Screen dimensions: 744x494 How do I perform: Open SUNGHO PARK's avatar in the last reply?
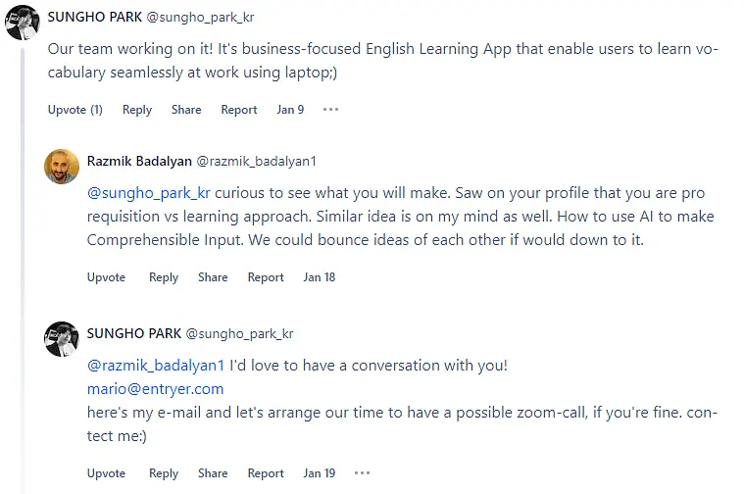coord(62,339)
